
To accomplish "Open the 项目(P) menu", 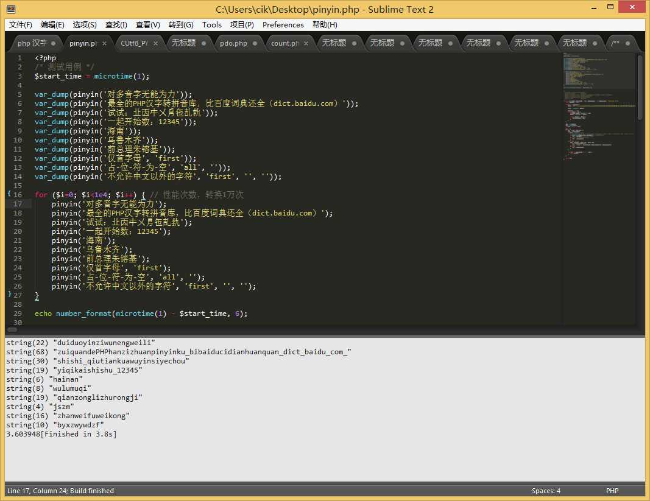I will pos(242,25).
